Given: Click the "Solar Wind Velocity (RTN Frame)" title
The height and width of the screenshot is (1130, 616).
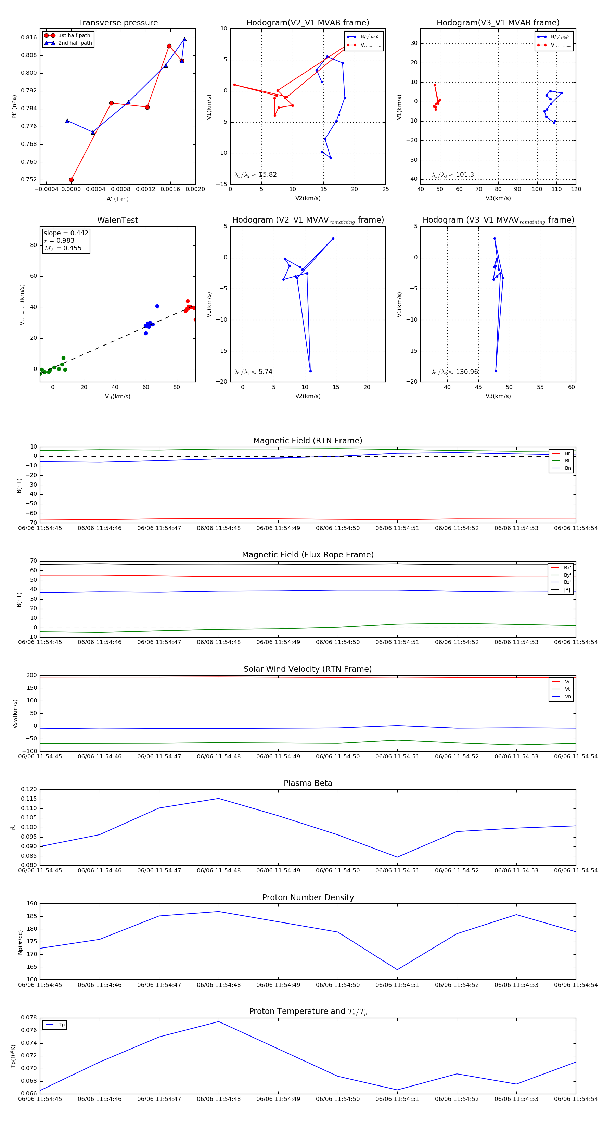Looking at the screenshot, I should (308, 669).
